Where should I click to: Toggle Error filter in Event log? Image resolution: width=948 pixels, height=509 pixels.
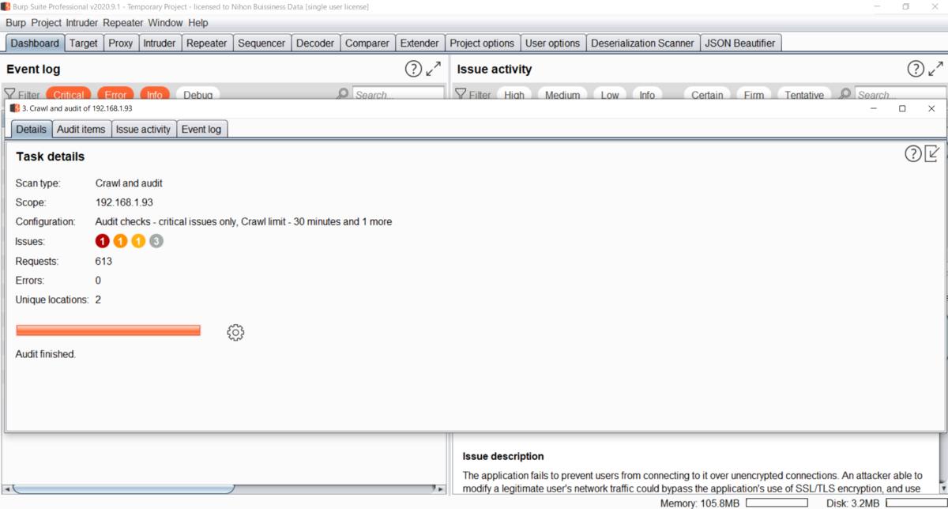pyautogui.click(x=115, y=94)
